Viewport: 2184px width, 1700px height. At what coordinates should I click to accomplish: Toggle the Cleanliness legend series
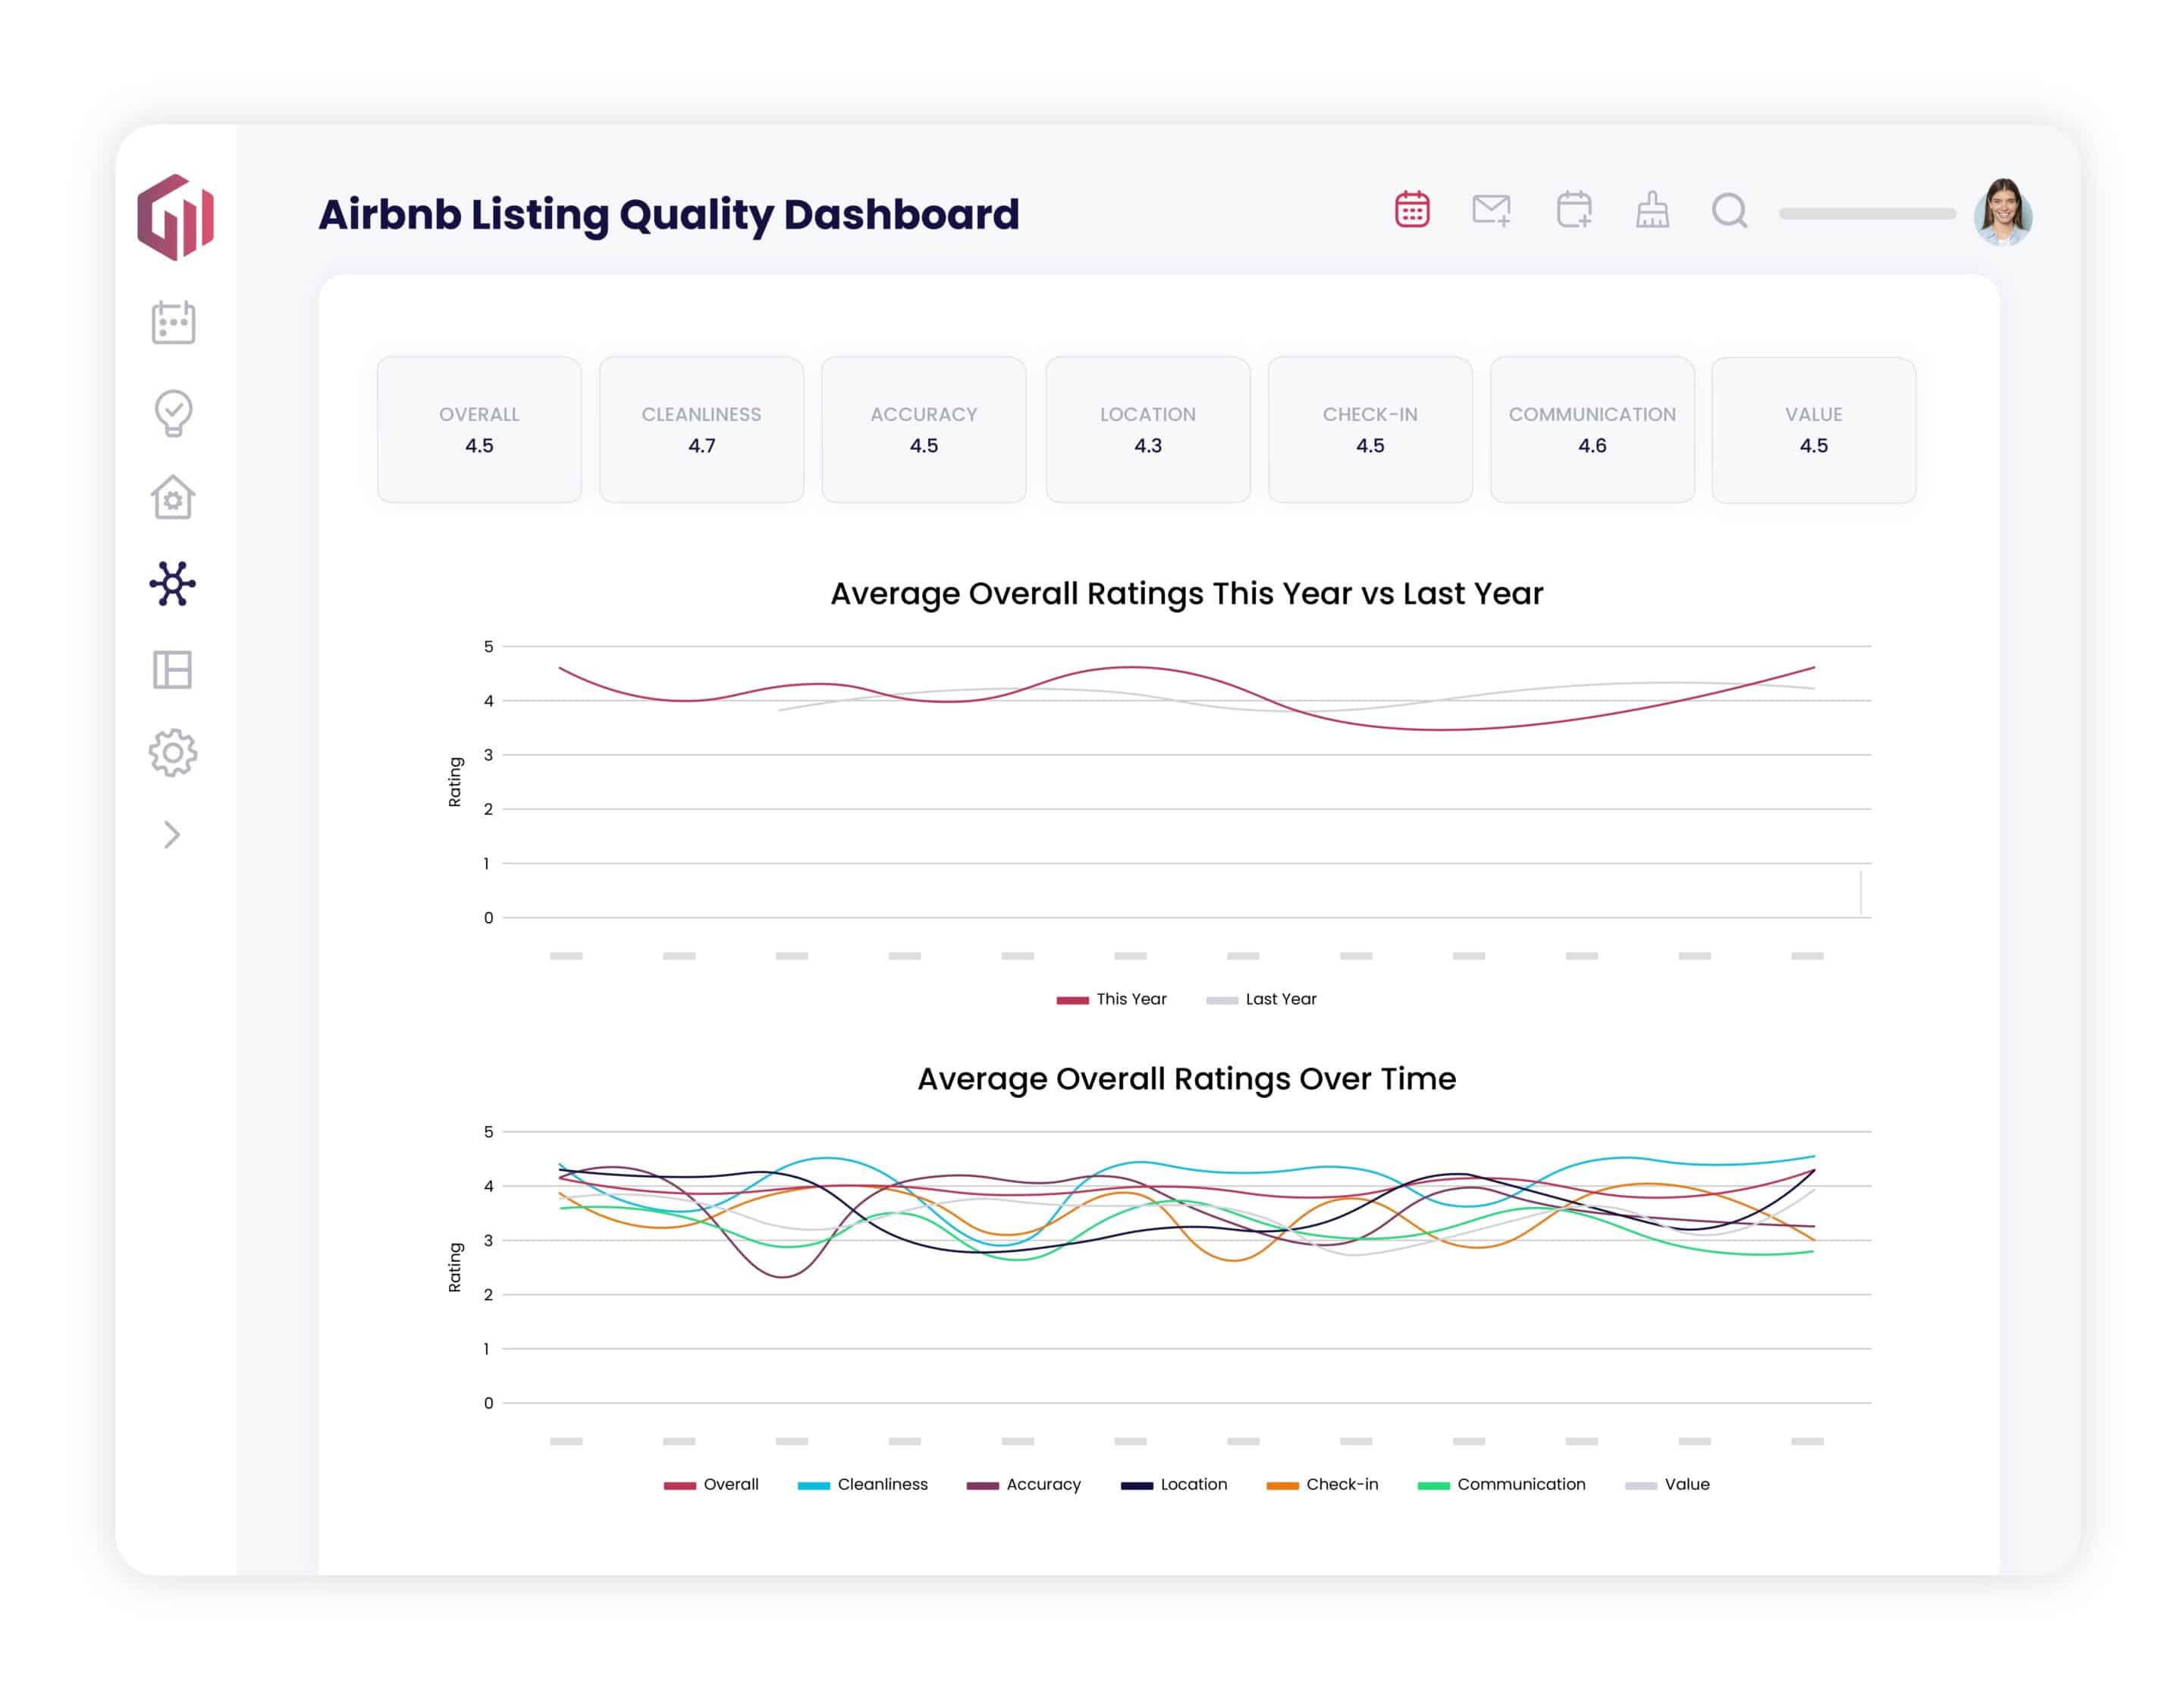[862, 1484]
